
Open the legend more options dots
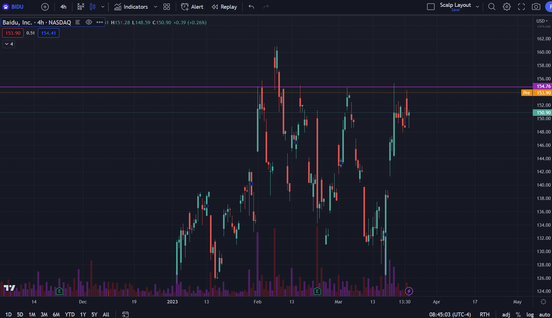(99, 22)
